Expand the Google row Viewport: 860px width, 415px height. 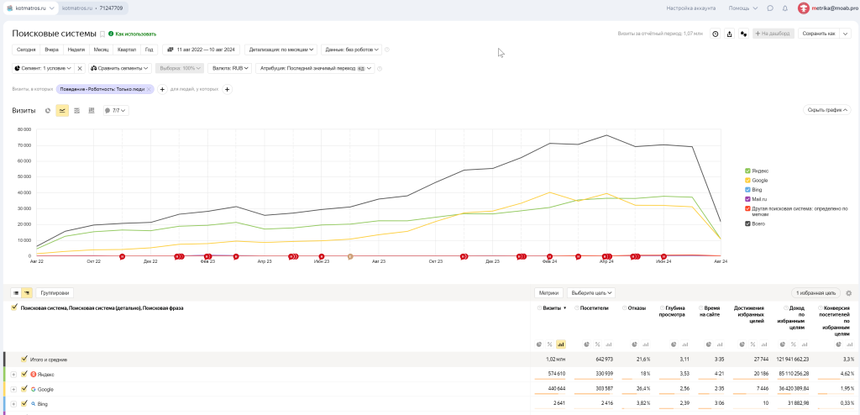coord(13,389)
